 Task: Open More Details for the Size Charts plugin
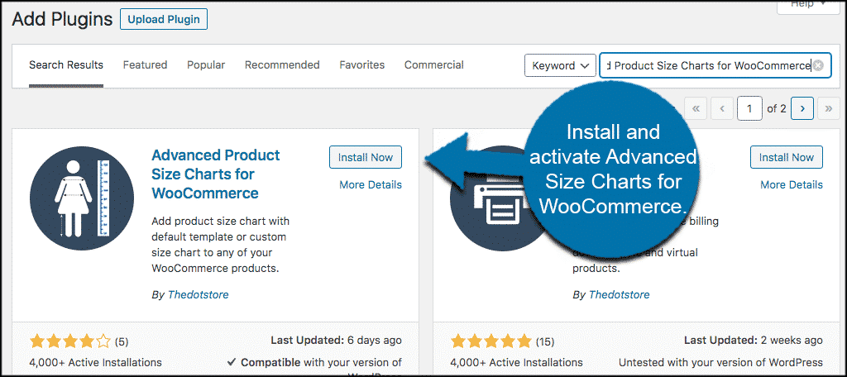[x=370, y=185]
